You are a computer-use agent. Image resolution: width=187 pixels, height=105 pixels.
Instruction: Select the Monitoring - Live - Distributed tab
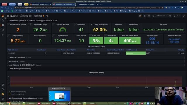[x=64, y=4]
